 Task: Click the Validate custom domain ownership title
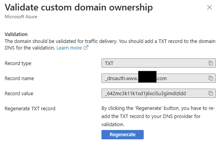79,7
